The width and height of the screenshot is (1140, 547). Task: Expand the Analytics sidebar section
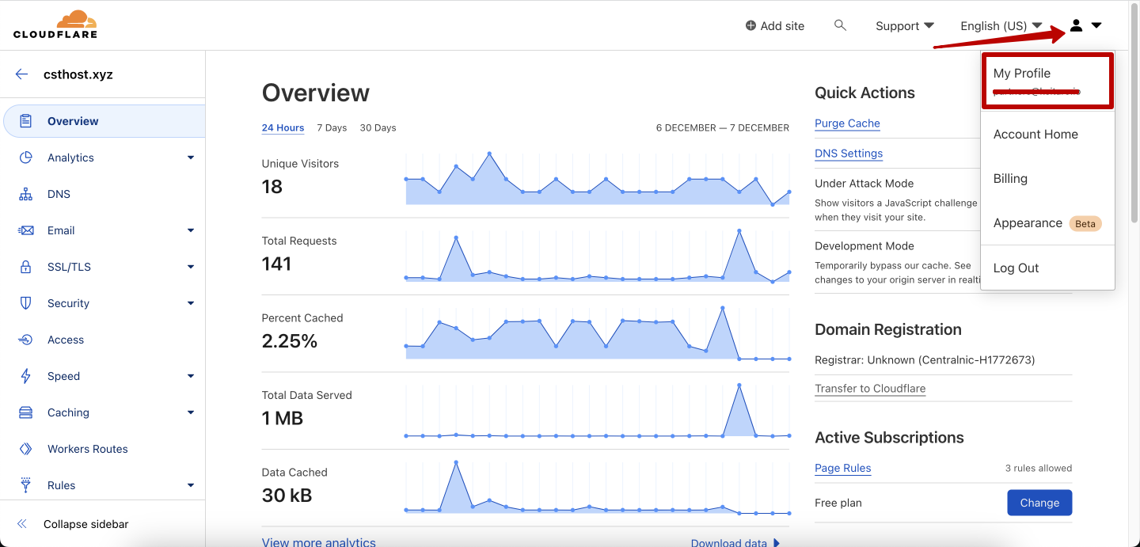pyautogui.click(x=191, y=158)
